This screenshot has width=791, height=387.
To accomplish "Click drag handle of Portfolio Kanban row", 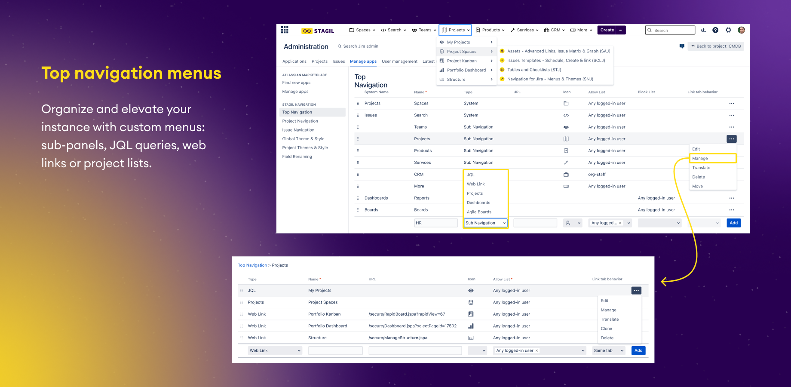I will [241, 314].
